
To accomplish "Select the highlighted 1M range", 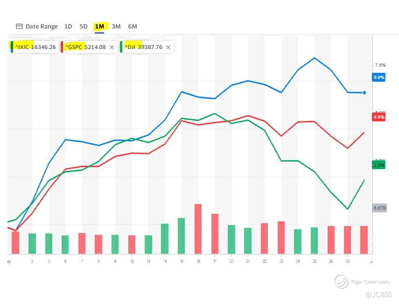I will pos(99,27).
